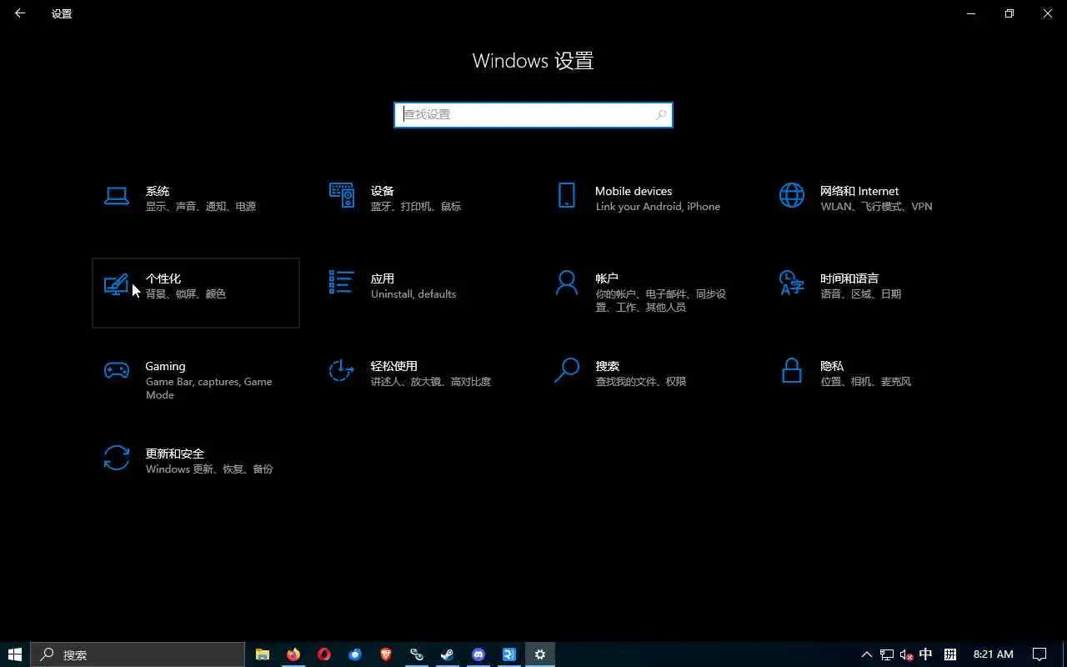Image resolution: width=1067 pixels, height=667 pixels.
Task: Open the 网络和 Internet settings tile
Action: pyautogui.click(x=870, y=205)
